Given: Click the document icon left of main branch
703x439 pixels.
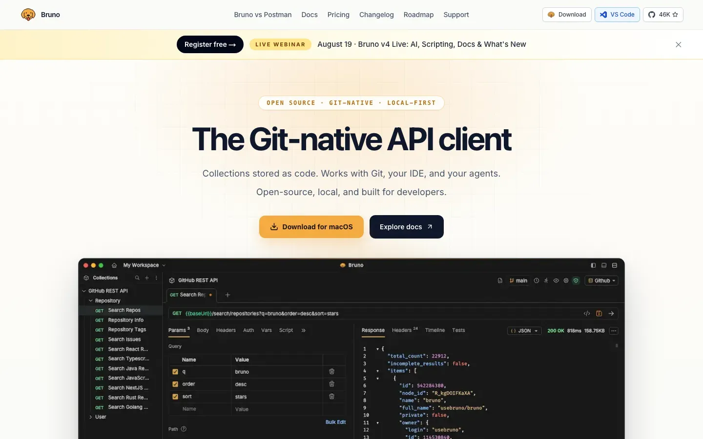Looking at the screenshot, I should 500,280.
